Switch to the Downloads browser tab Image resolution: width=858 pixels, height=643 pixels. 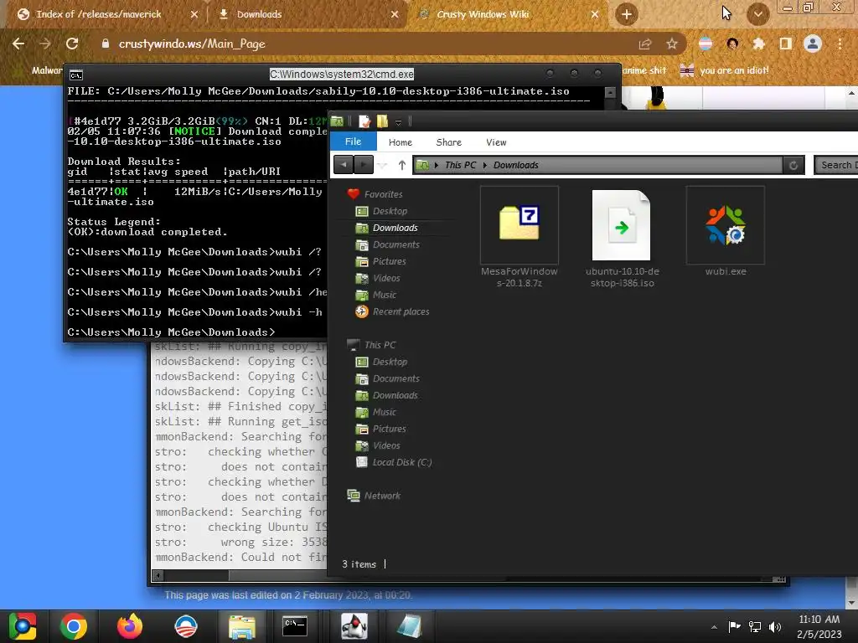(x=260, y=14)
